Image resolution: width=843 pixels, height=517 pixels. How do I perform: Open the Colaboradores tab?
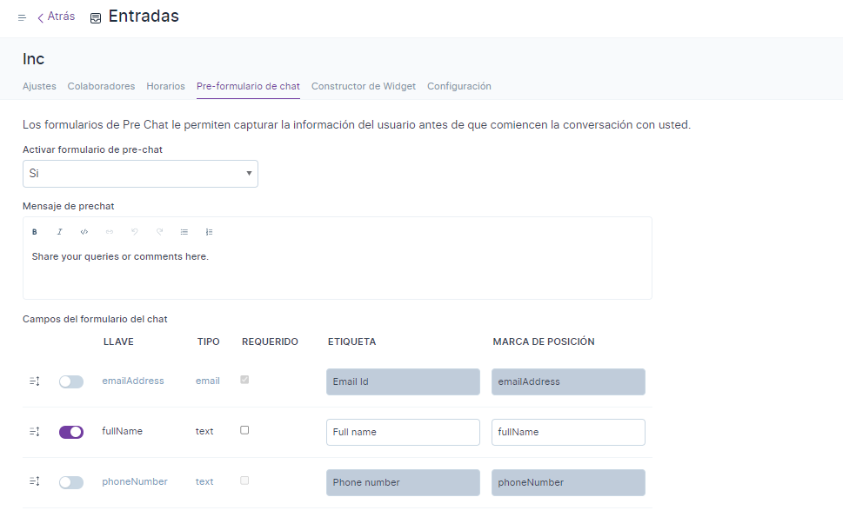click(x=101, y=86)
